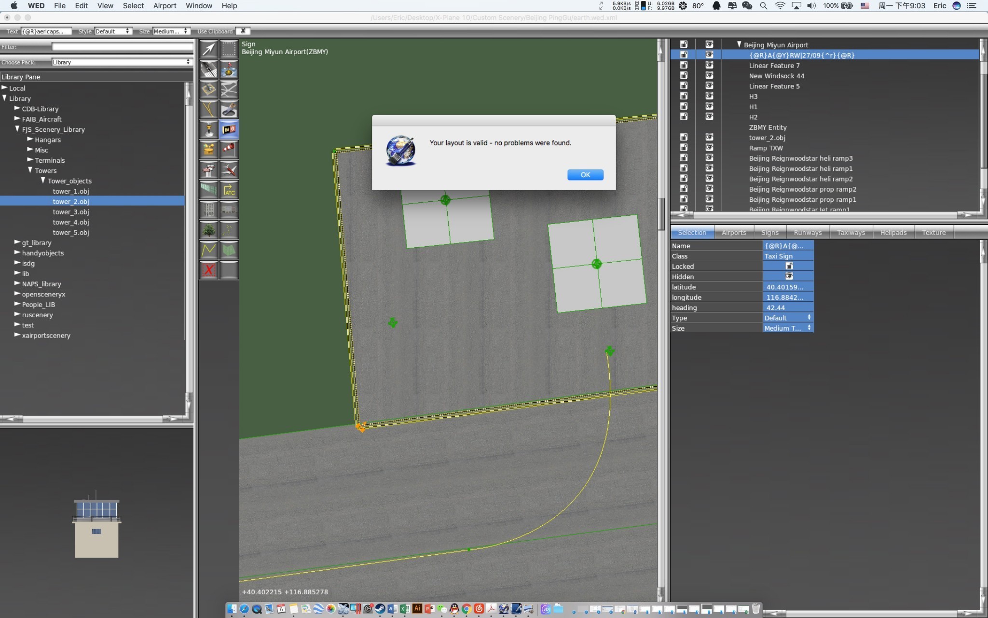Open Spotlight search in menu bar
The height and width of the screenshot is (618, 988).
[x=763, y=6]
